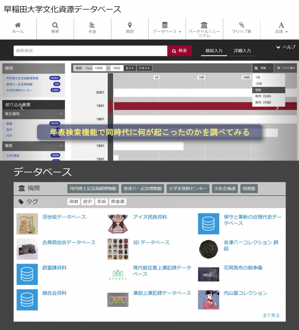Select the 美術 tag
This screenshot has width=299, height=330.
101,201
